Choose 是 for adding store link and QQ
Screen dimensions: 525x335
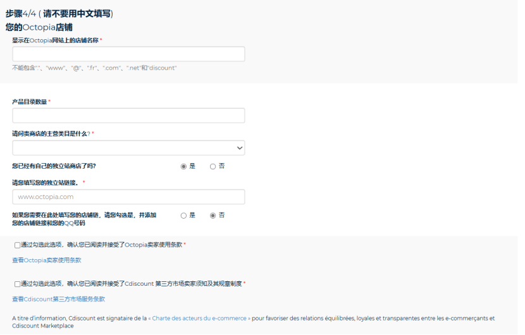coord(183,216)
